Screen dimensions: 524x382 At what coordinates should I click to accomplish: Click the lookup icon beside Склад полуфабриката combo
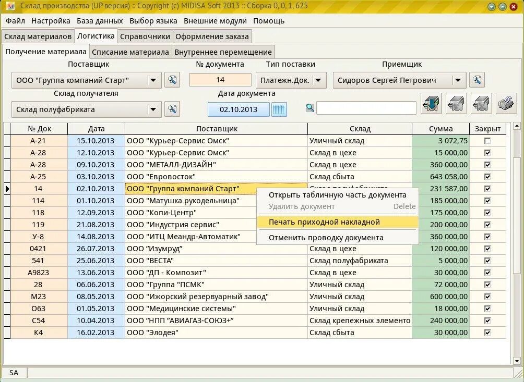(x=172, y=109)
